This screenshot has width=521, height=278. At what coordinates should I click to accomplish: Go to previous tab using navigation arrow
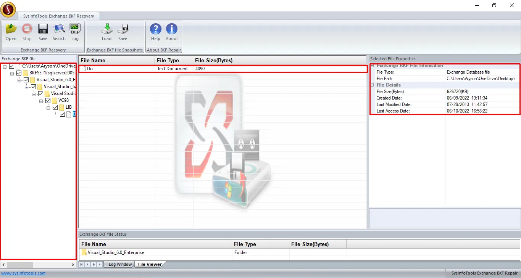click(88, 264)
